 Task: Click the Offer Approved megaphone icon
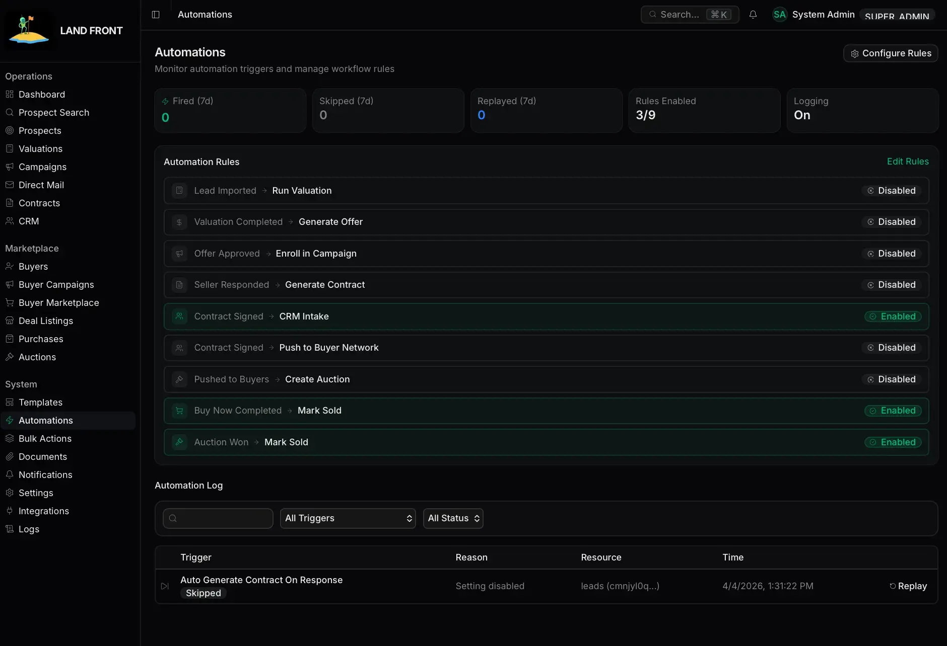tap(179, 254)
